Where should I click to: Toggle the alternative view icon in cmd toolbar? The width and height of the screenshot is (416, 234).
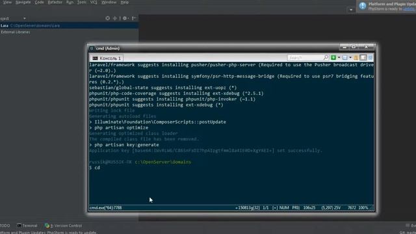(363, 58)
